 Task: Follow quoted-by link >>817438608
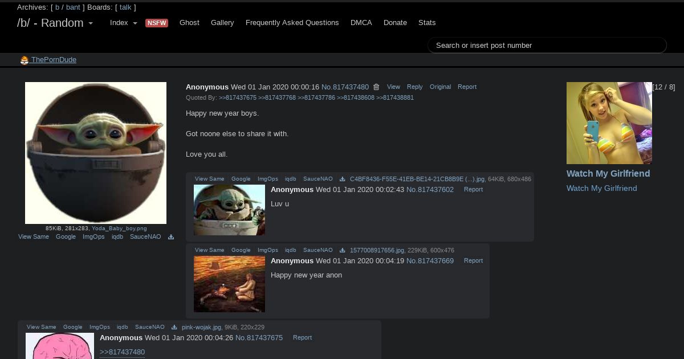click(x=356, y=98)
